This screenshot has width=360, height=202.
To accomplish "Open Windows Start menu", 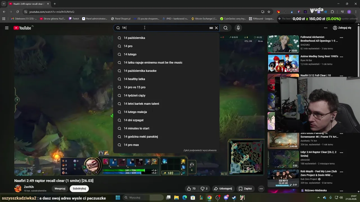I will point(118,198).
